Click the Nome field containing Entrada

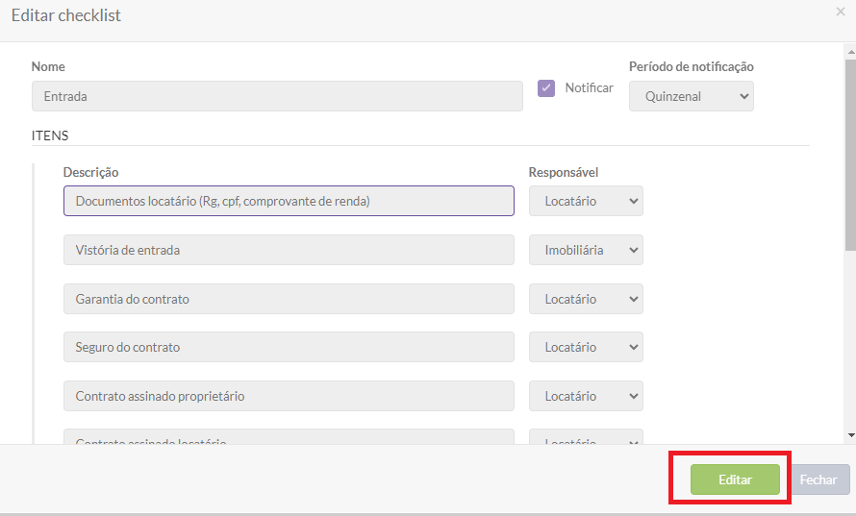[277, 96]
